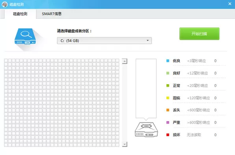The width and height of the screenshot is (235, 155).
Task: Click the light green 良好 color swatch
Action: click(168, 73)
